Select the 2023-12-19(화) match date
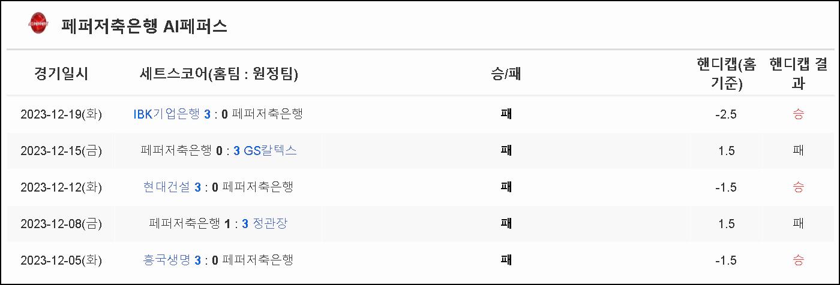The height and width of the screenshot is (285, 840). [x=61, y=114]
